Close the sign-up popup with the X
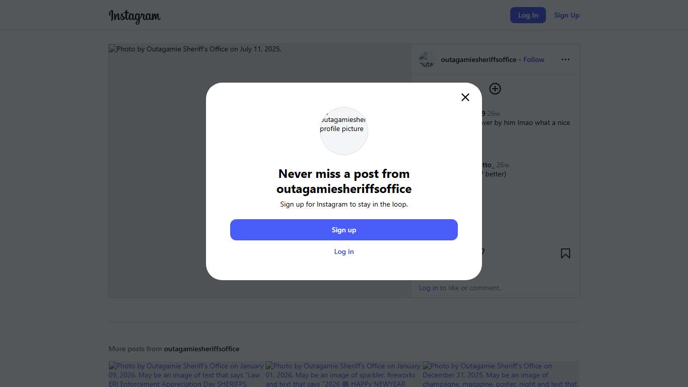The width and height of the screenshot is (688, 387). 465,97
